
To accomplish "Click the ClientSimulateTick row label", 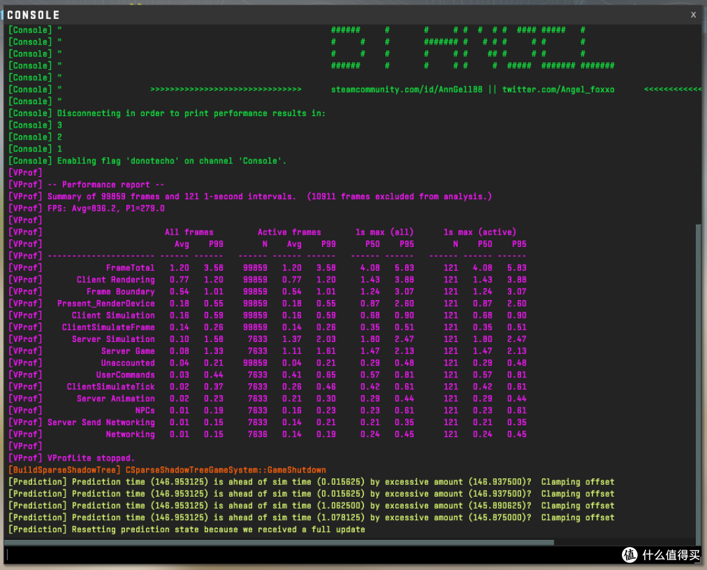I will (111, 387).
